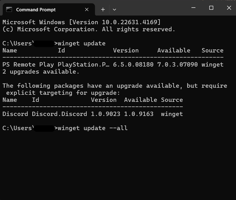Click the '2 upgrades available.' message
The height and width of the screenshot is (200, 236).
coord(41,72)
